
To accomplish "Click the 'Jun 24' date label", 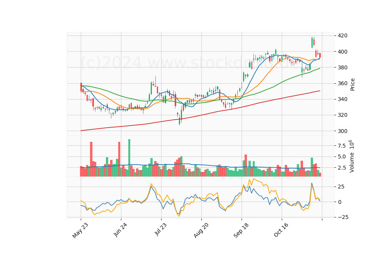I will click(120, 230).
